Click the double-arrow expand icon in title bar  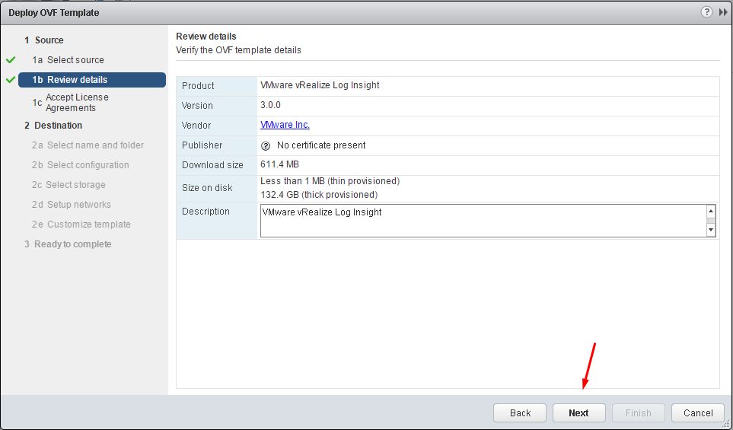pos(723,13)
